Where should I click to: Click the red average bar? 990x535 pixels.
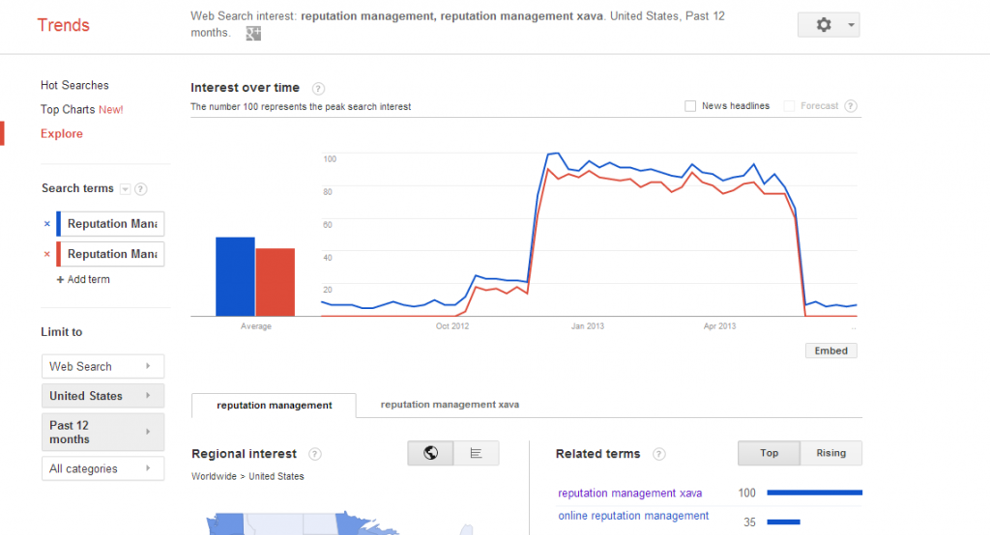pyautogui.click(x=276, y=282)
